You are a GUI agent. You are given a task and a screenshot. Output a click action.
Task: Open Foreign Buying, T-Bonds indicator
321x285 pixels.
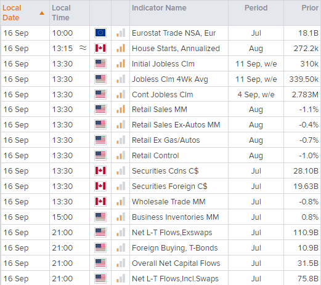click(x=175, y=248)
